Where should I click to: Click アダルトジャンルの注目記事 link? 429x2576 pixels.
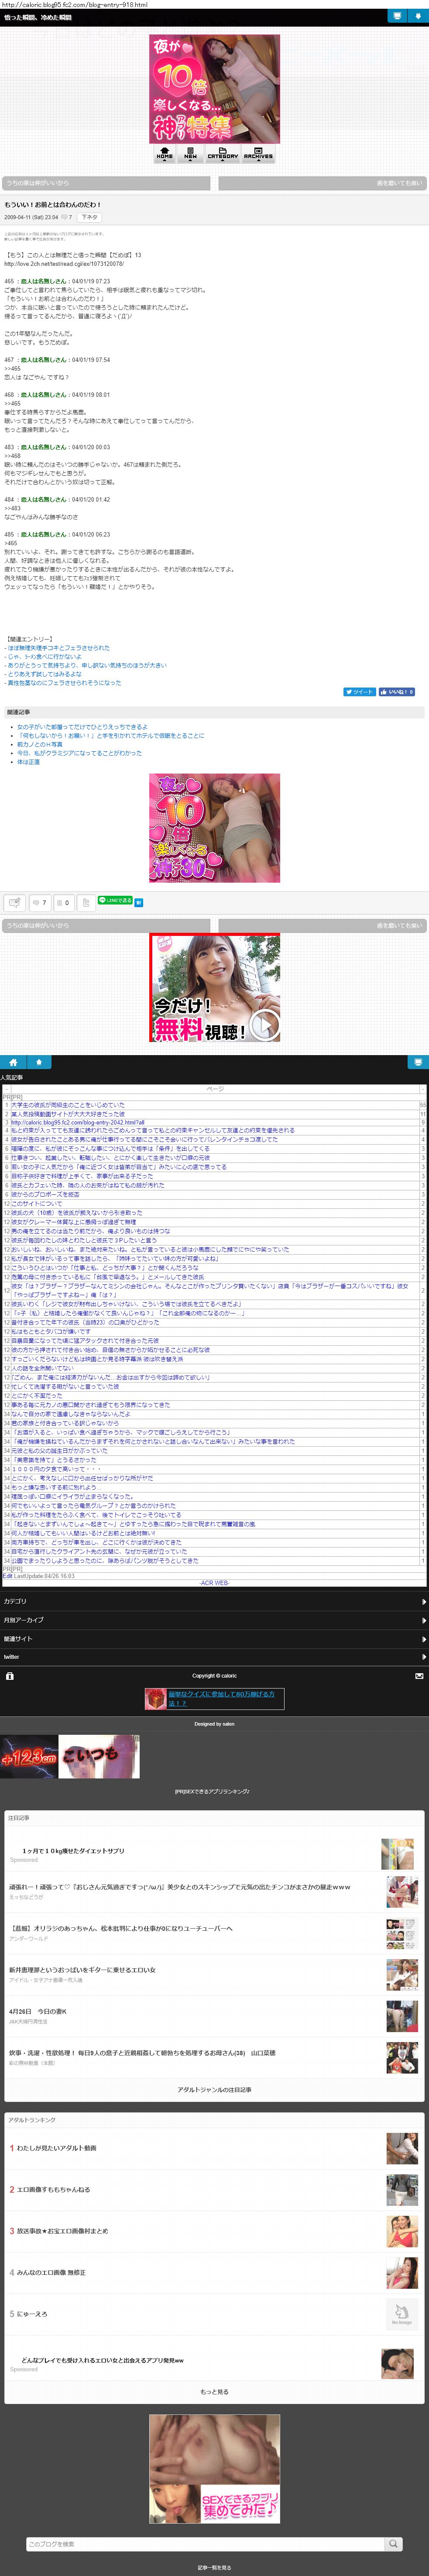214,2090
